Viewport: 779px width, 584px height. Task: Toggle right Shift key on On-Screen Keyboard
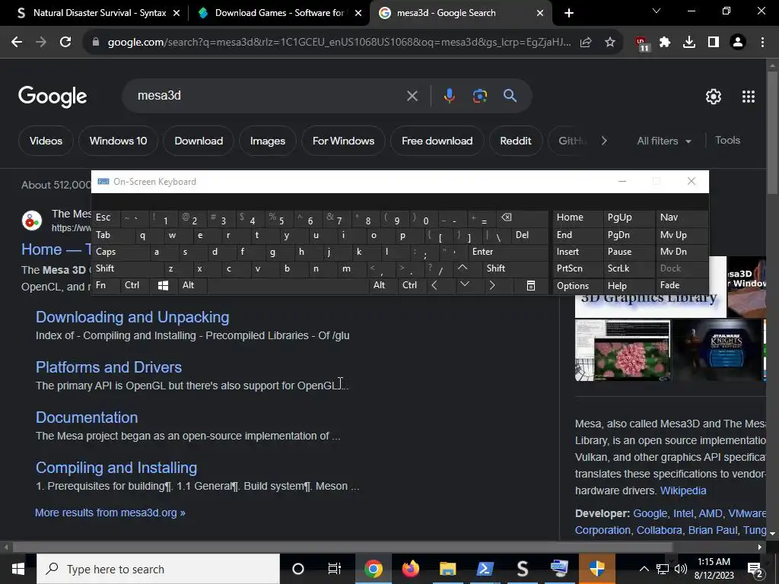click(x=515, y=268)
